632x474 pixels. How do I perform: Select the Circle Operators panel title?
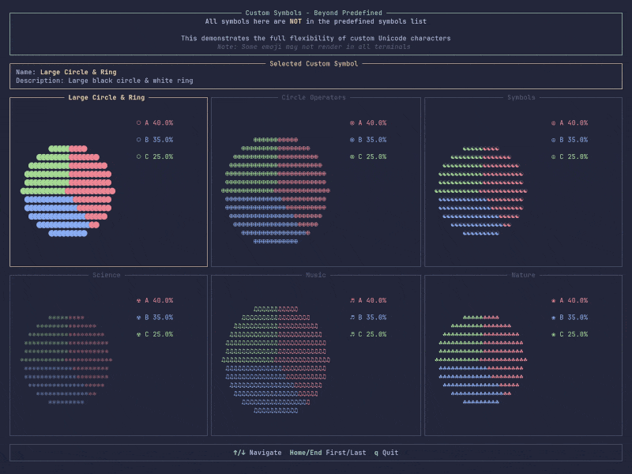click(314, 98)
